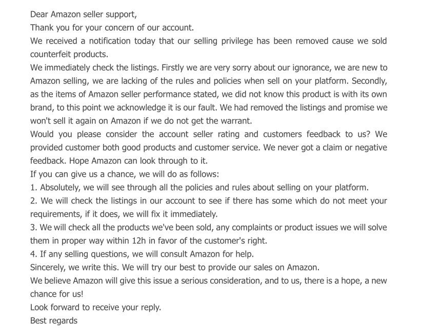Click numbered item 1 starting "Absolutely"
The width and height of the screenshot is (423, 333).
[x=199, y=188]
